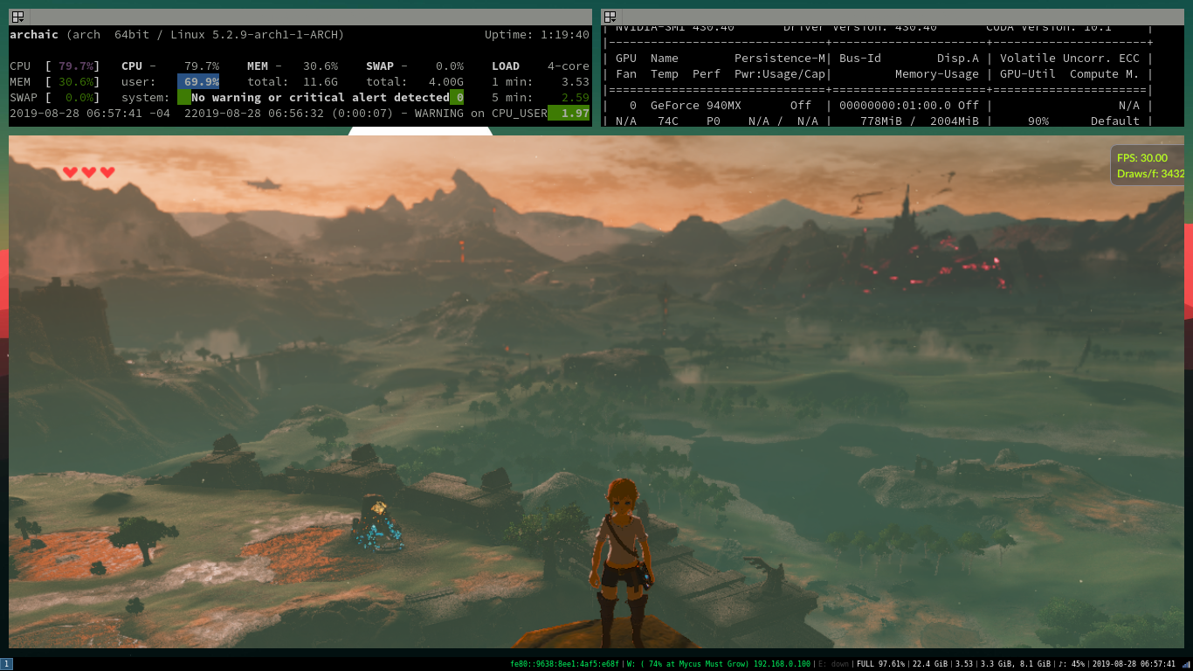Select the first heart in Link's health meter
Viewport: 1193px width, 671px height.
(x=70, y=172)
